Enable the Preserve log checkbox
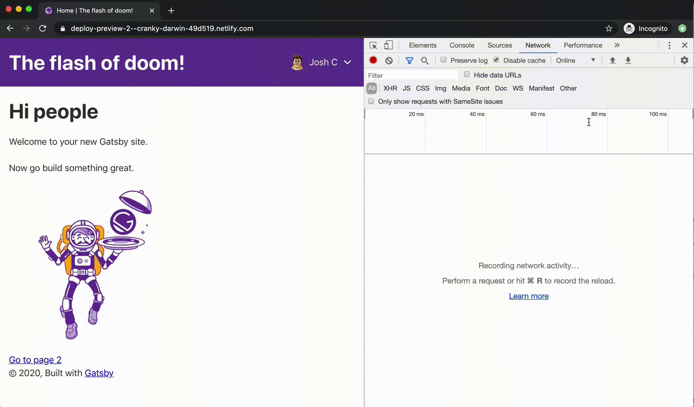694x407 pixels. click(x=443, y=60)
